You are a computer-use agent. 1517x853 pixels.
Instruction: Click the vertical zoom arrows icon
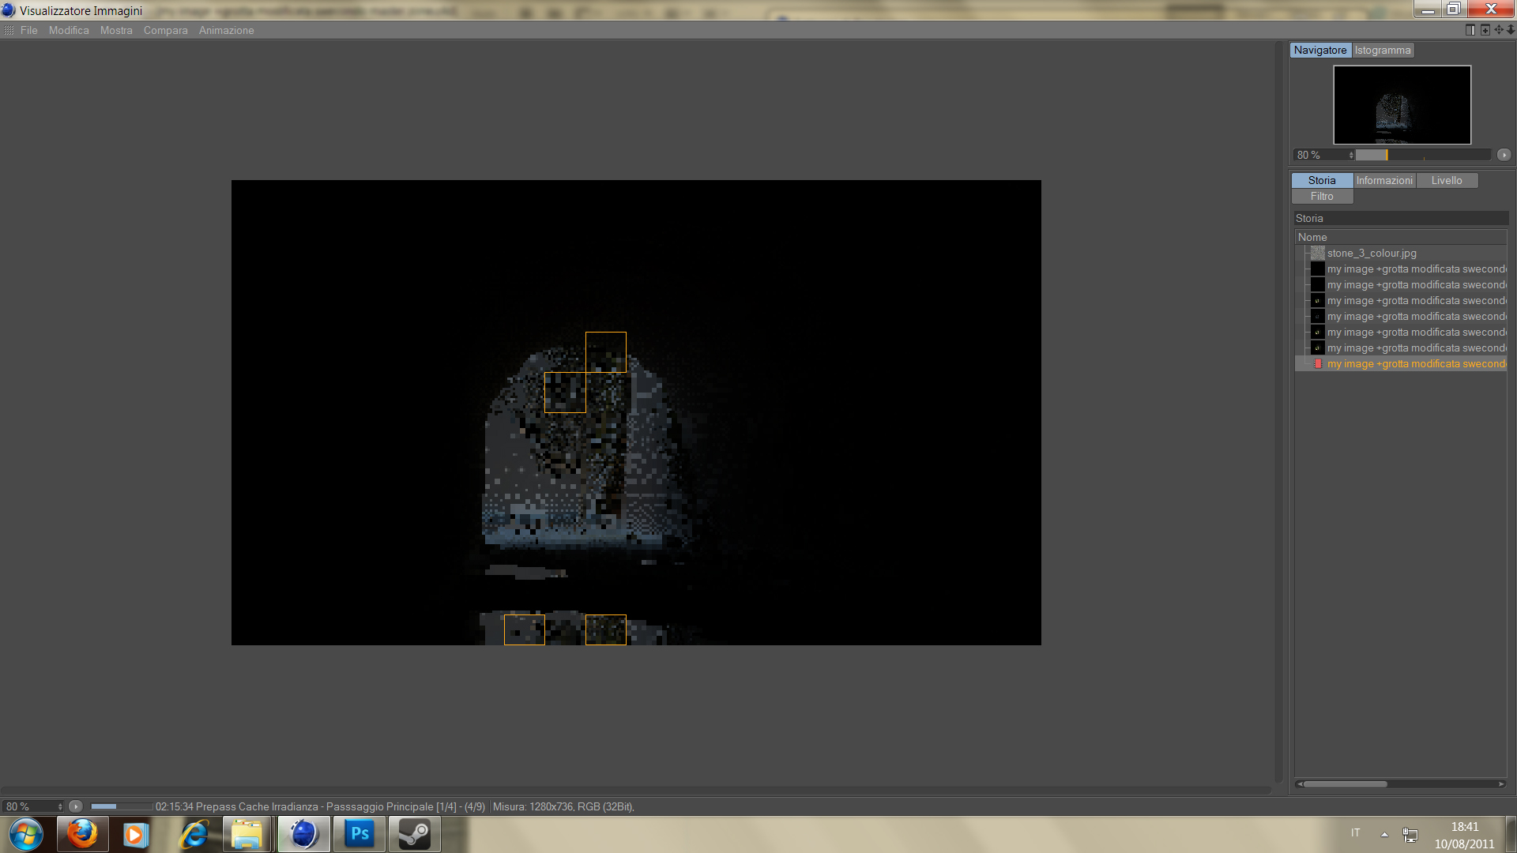[x=1511, y=30]
